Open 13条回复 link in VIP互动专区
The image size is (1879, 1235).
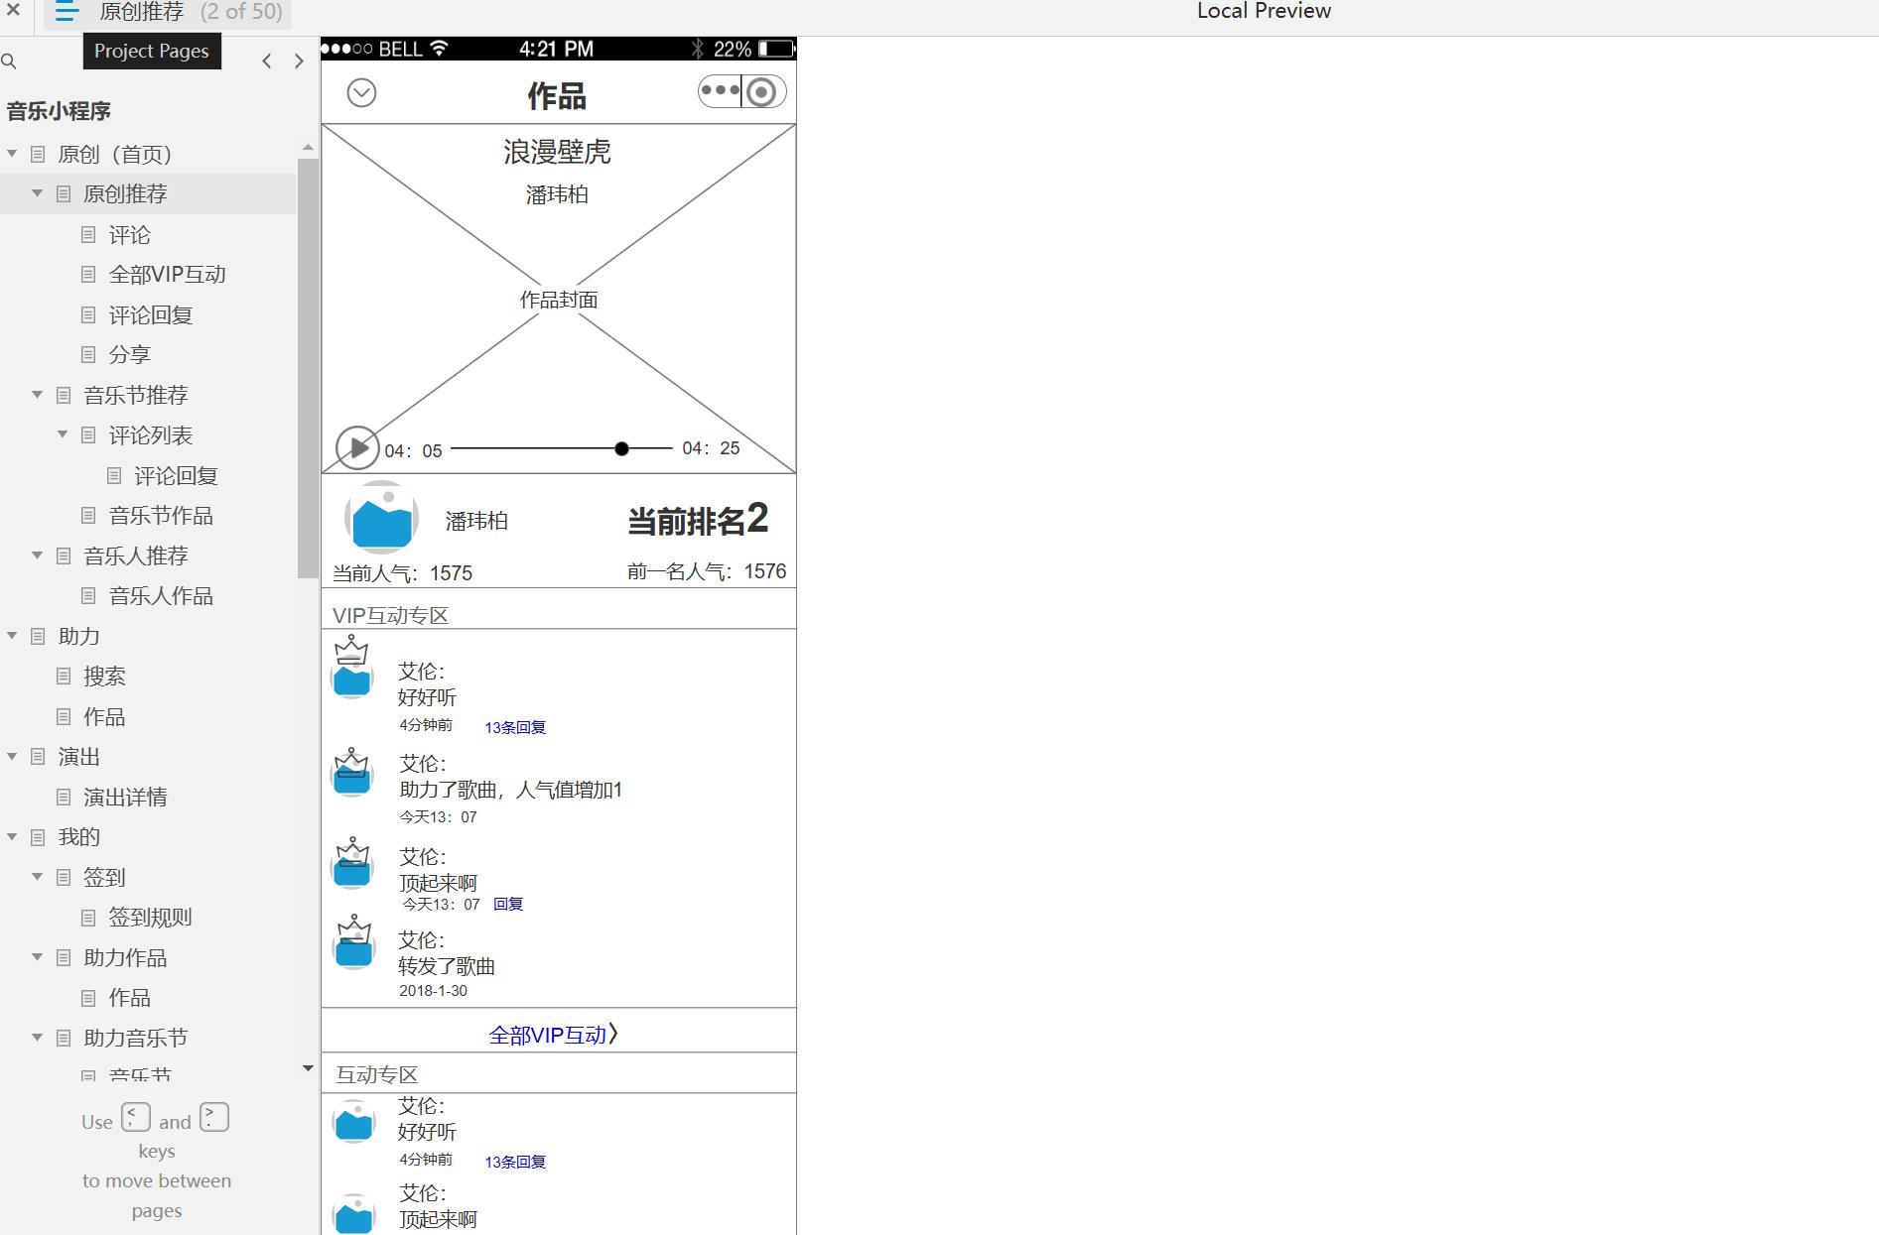[x=515, y=727]
